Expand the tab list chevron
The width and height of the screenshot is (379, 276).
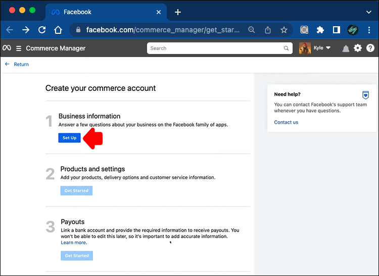(x=368, y=12)
